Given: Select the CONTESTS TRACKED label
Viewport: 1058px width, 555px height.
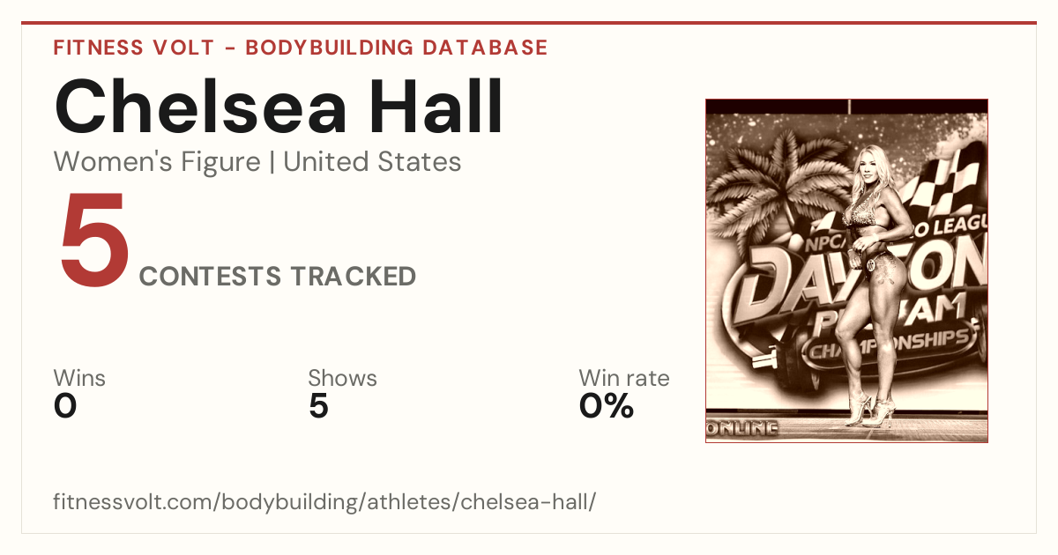Looking at the screenshot, I should click(x=278, y=277).
